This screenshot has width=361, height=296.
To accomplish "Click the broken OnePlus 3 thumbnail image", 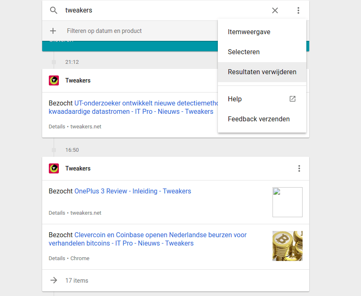I will pos(287,202).
